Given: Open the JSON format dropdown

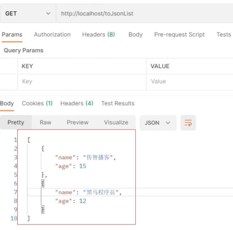Looking at the screenshot, I should (x=158, y=123).
